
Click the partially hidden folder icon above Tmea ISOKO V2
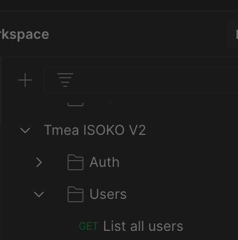[76, 104]
